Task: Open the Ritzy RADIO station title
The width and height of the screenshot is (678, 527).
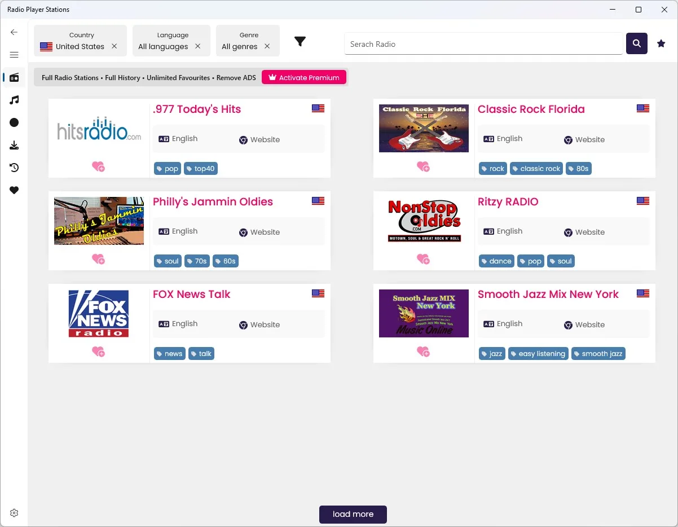Action: (x=508, y=202)
